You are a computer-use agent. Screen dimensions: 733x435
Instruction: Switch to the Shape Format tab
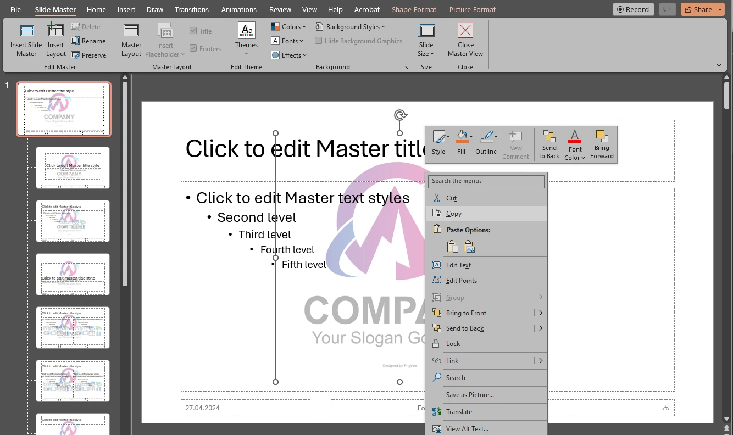[414, 9]
